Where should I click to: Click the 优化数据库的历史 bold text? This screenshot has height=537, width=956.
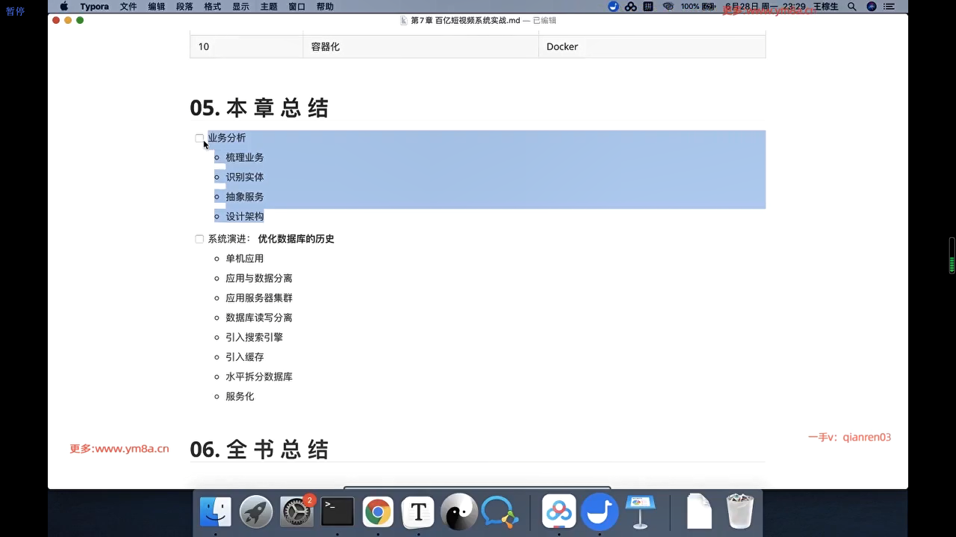(x=296, y=239)
